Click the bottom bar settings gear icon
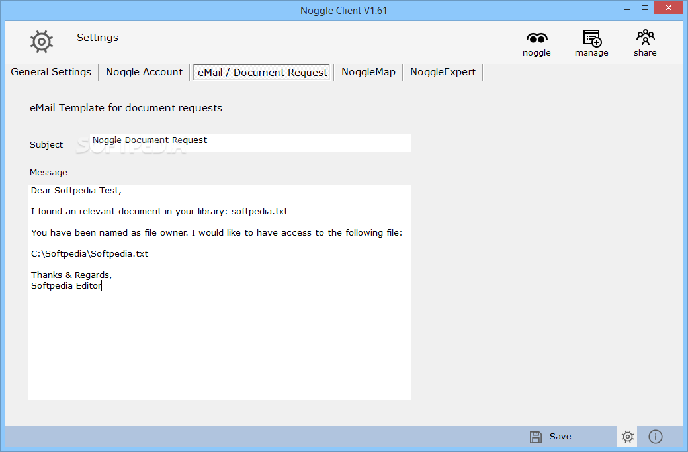688x452 pixels. (627, 437)
